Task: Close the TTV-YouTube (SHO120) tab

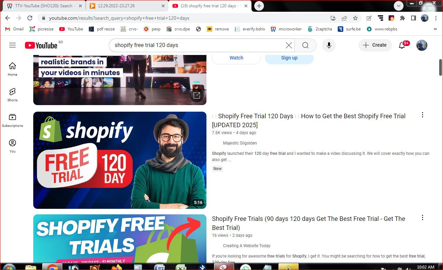Action: click(x=80, y=6)
